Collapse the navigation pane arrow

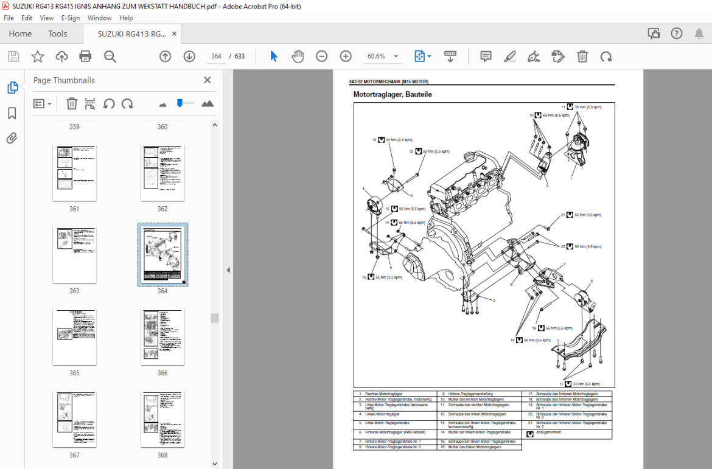[228, 269]
